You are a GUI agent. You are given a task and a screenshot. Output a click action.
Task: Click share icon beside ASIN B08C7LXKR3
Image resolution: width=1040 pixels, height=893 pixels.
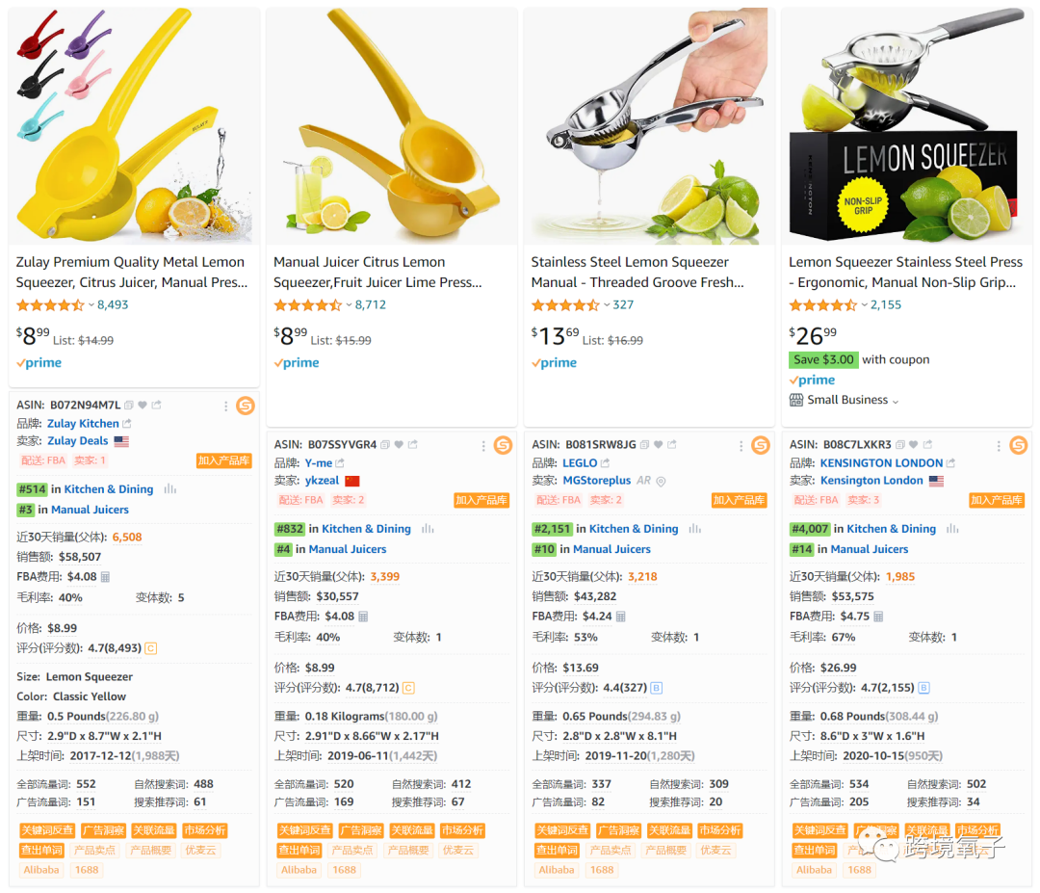(x=927, y=444)
